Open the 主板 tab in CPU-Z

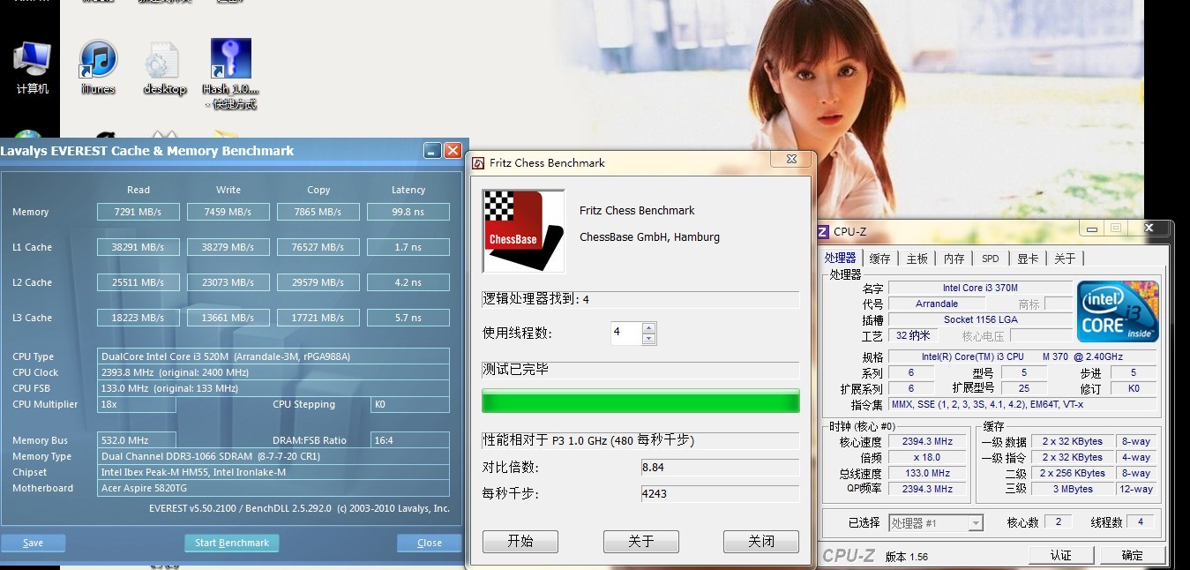point(917,259)
